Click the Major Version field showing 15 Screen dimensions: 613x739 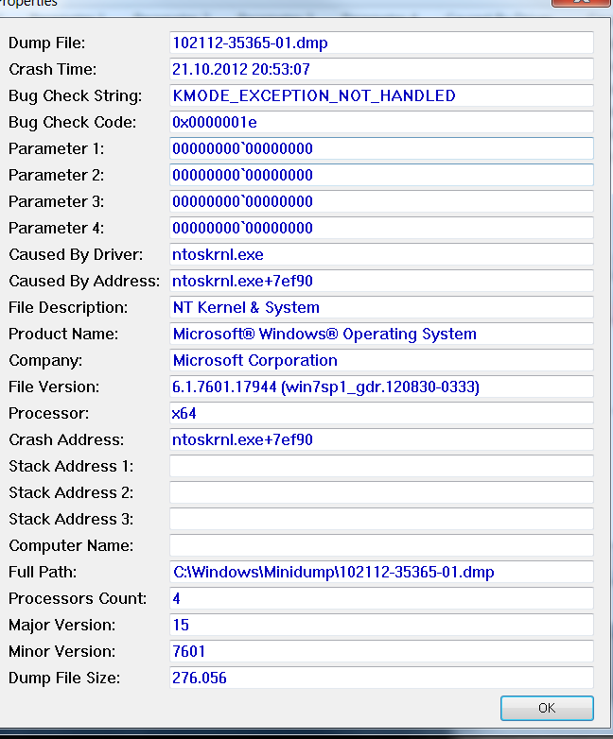pos(381,625)
